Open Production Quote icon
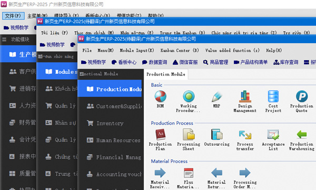316x190 pixels. click(x=302, y=96)
